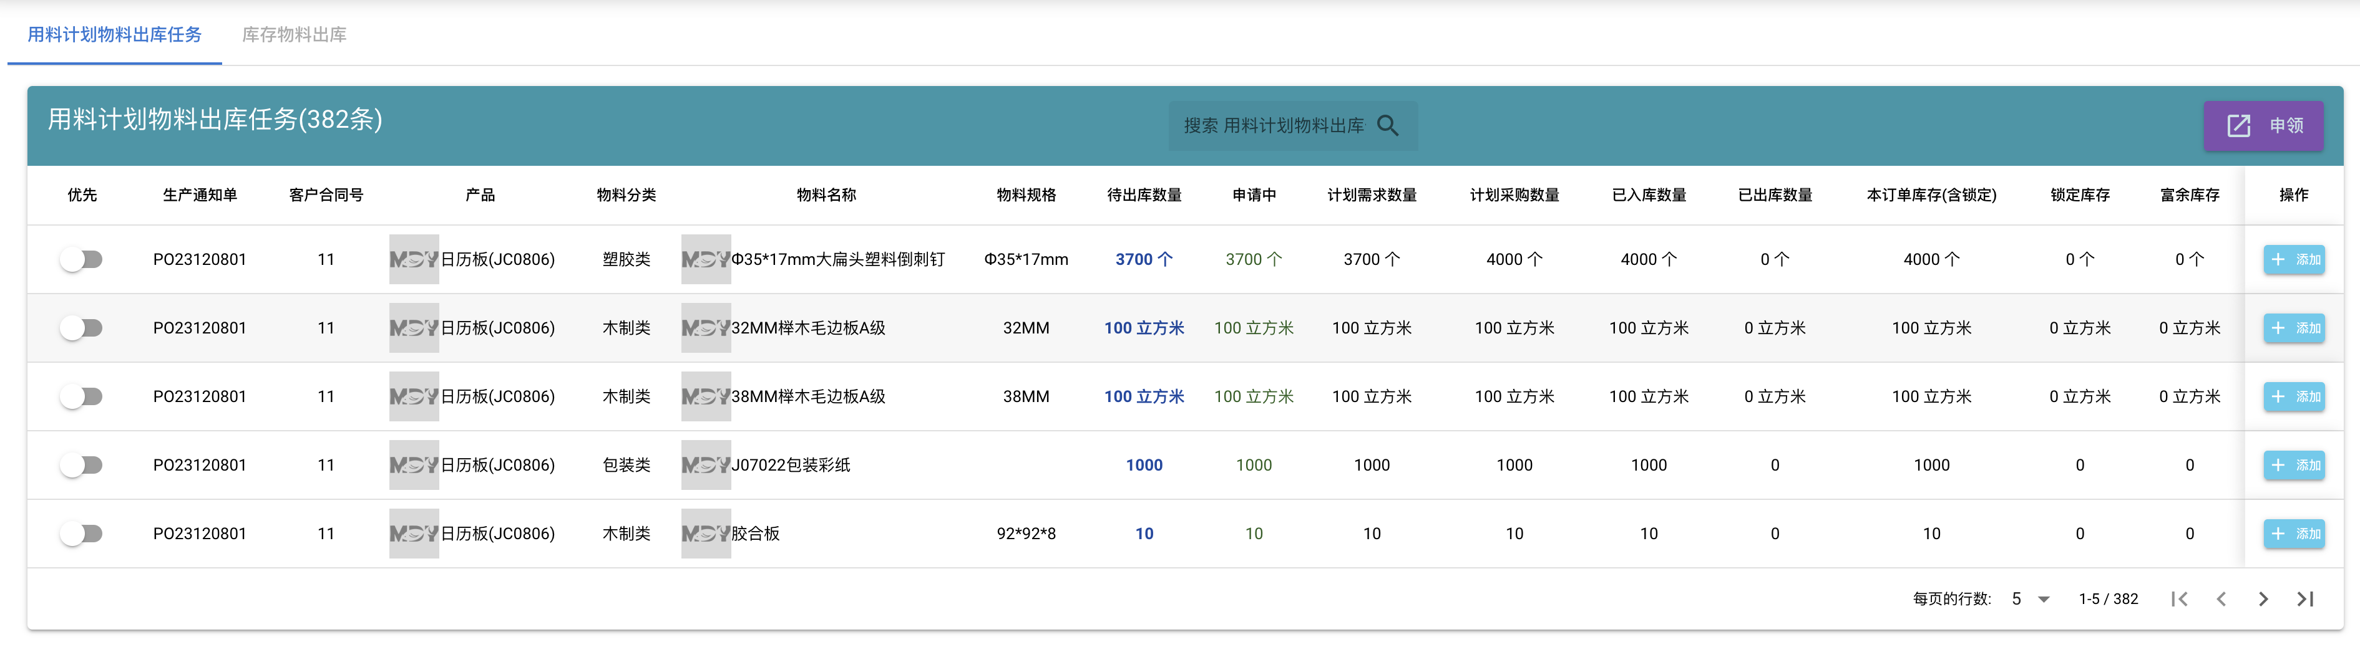Open product thumbnail for Φ35*17mm塑料倒刺钉 row
Screen dimensions: 2360x647
pos(413,260)
